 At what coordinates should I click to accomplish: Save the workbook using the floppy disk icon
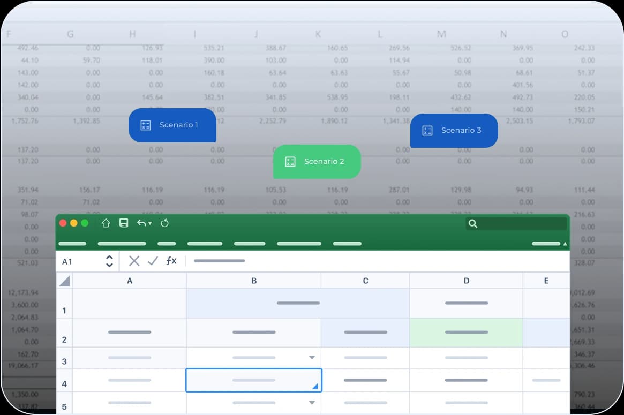[x=124, y=223]
